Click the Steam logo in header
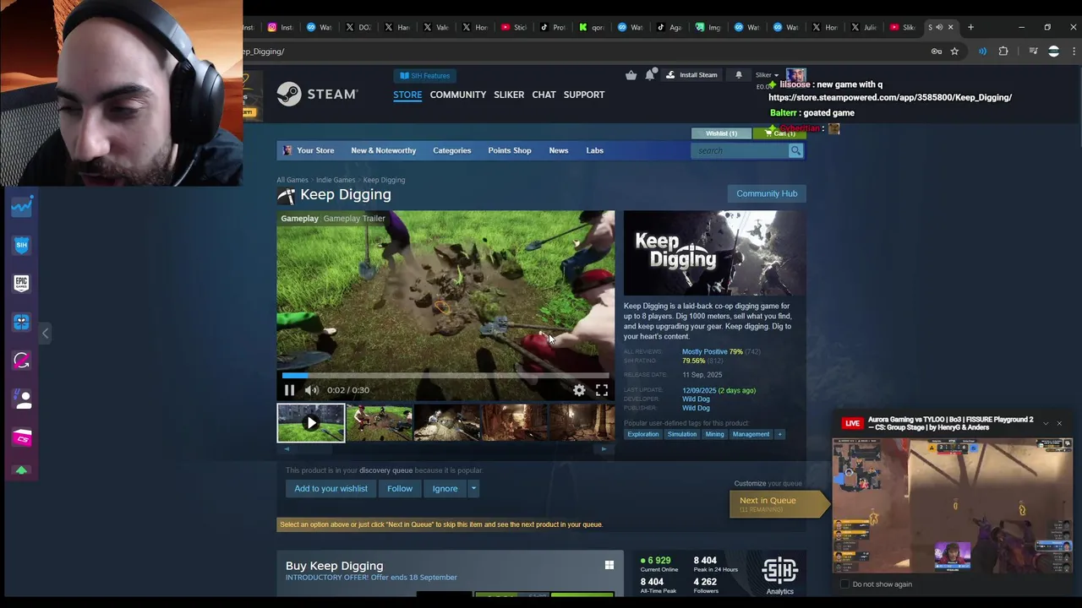Viewport: 1082px width, 608px height. tap(317, 94)
